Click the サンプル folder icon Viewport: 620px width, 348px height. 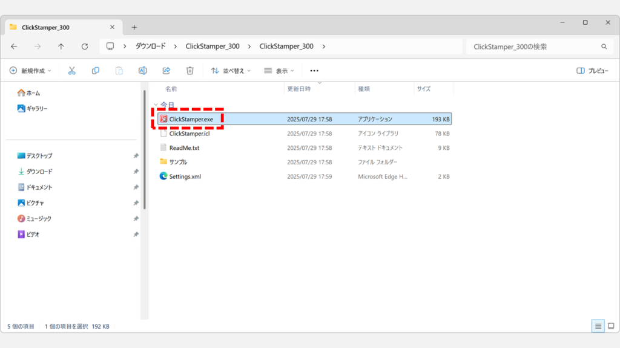point(163,161)
